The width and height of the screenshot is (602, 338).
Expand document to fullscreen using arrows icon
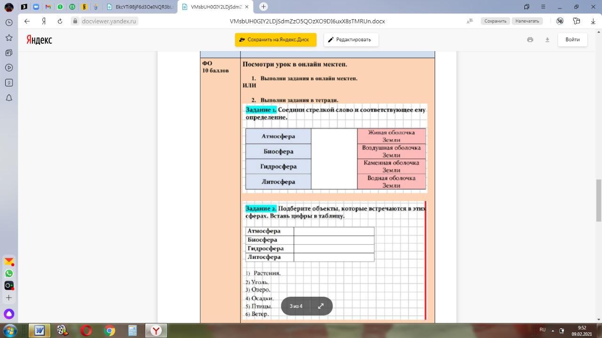click(321, 306)
